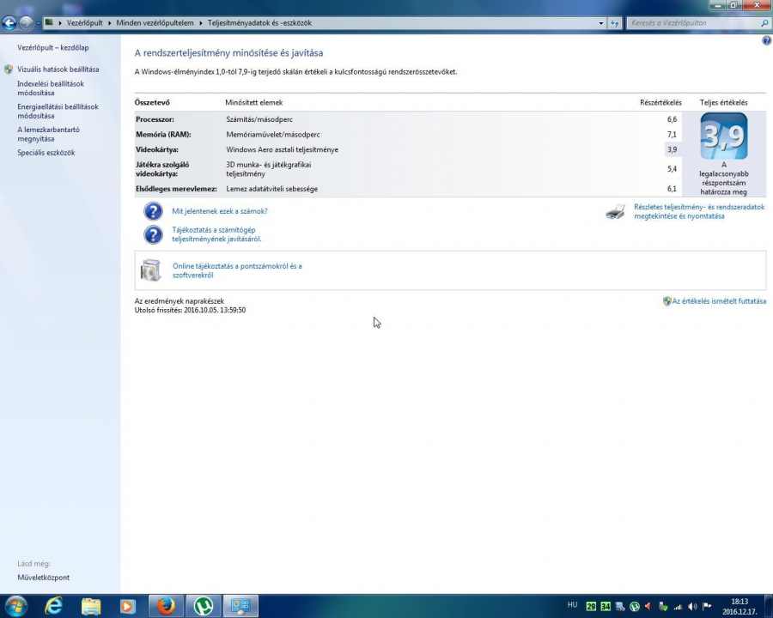773x618 pixels.
Task: Click the question icon next to Tájékoztatás a számítógép
Action: 154,234
